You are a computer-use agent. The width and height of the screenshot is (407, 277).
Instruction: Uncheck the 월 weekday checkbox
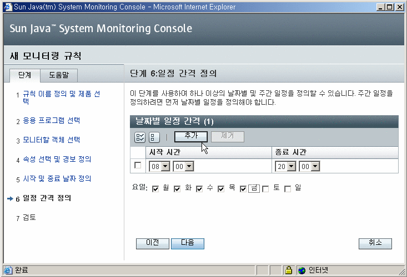click(155, 189)
